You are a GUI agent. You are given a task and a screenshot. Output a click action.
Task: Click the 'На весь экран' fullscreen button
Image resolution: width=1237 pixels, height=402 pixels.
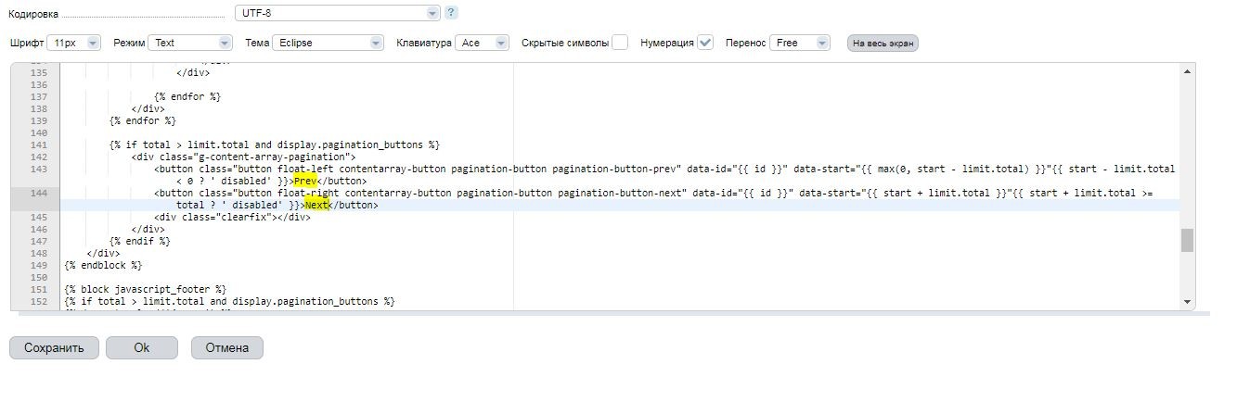(882, 43)
